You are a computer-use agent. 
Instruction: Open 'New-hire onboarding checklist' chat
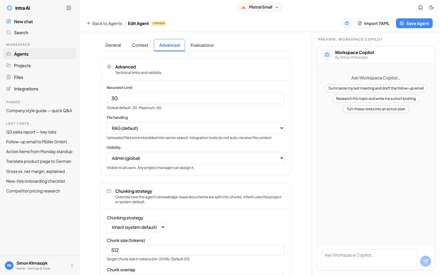40,181
